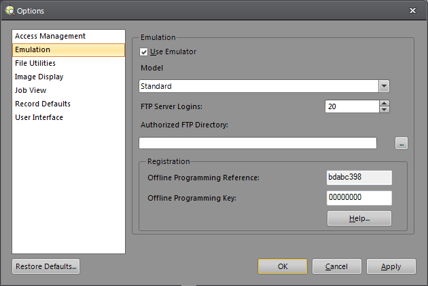
Task: Close the Options dialog
Action: (x=413, y=10)
